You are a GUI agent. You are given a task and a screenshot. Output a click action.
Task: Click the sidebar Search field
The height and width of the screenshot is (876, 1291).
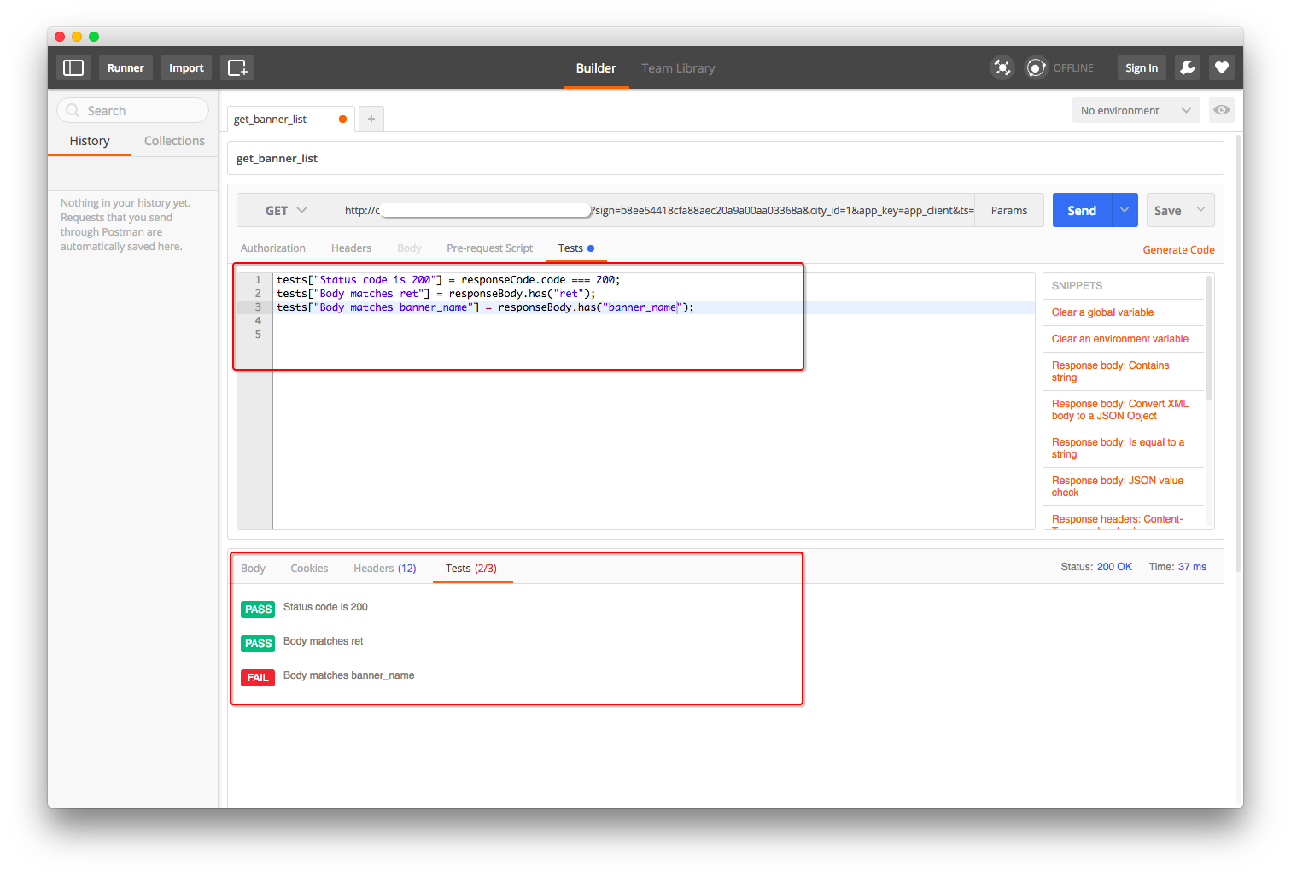pyautogui.click(x=132, y=110)
